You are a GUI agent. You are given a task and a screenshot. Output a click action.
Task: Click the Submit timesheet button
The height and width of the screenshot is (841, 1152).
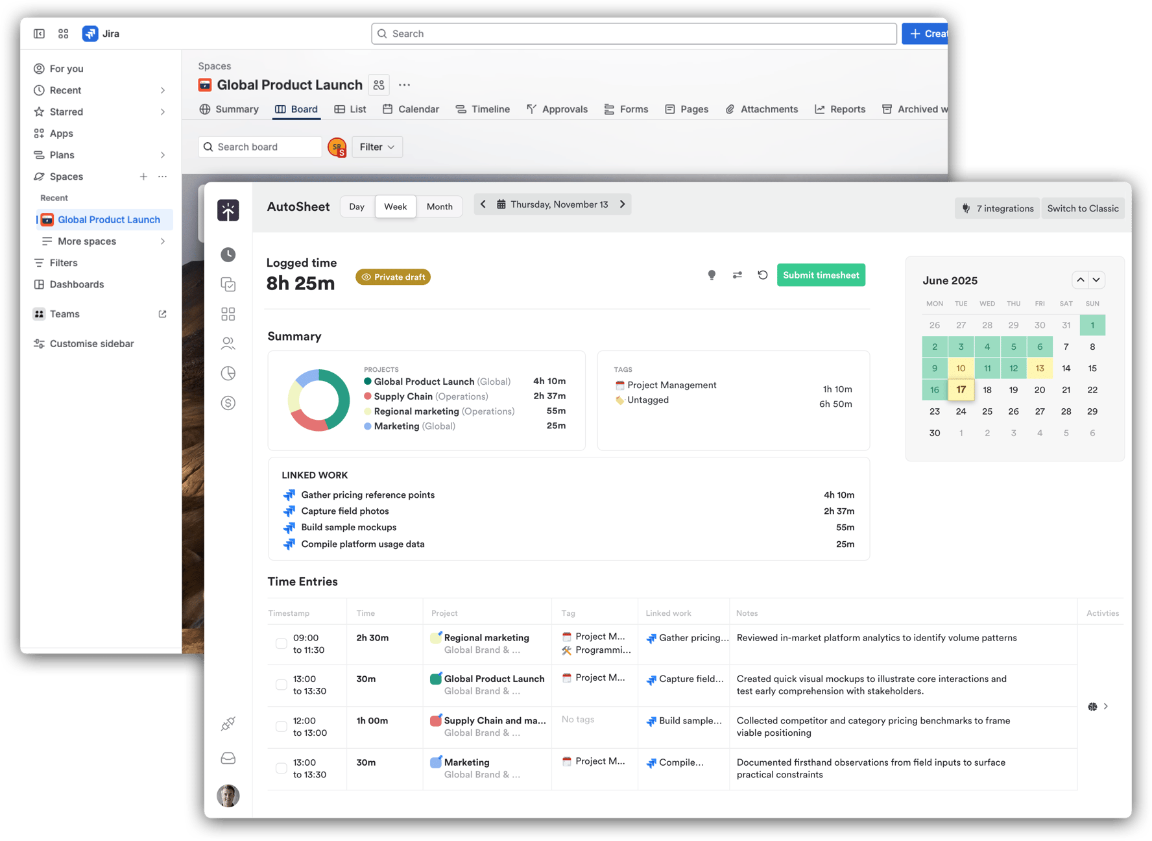821,274
